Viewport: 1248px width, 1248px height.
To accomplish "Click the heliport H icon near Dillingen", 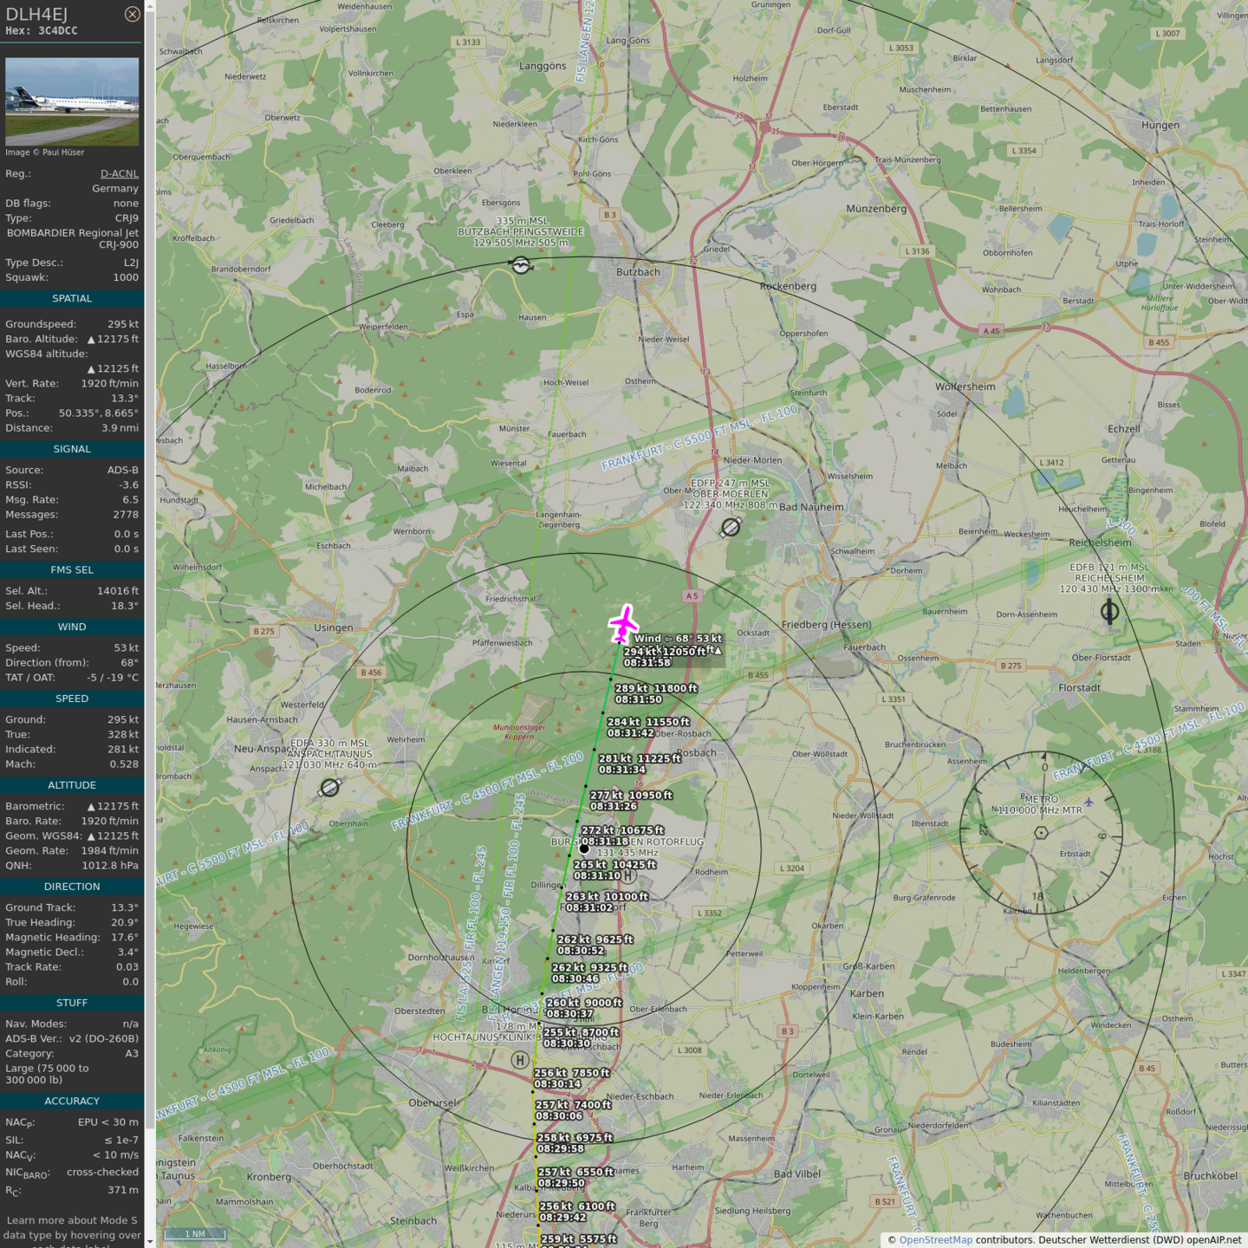I will [x=629, y=875].
